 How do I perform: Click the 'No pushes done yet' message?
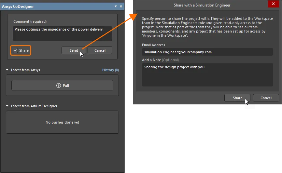[63, 122]
